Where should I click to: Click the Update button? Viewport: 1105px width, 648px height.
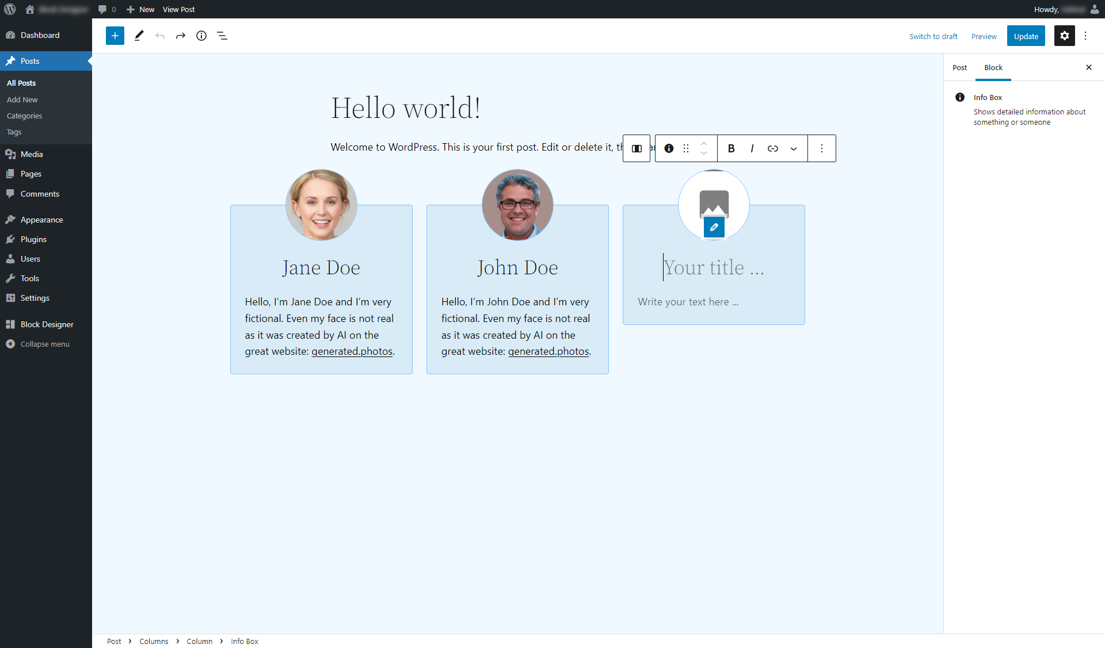(x=1026, y=34)
